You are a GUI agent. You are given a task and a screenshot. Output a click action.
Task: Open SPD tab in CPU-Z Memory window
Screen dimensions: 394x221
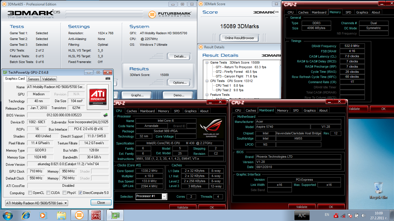click(348, 12)
